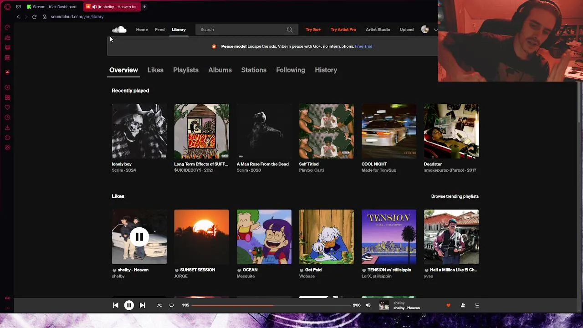Click the "A Man Rose From the Dead" title
583x328 pixels.
click(x=262, y=164)
